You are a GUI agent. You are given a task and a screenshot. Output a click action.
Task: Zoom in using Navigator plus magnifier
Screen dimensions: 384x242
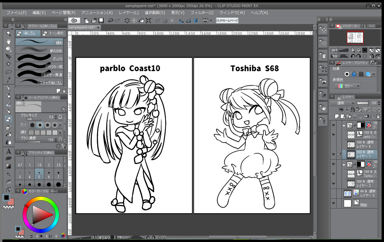click(x=359, y=50)
